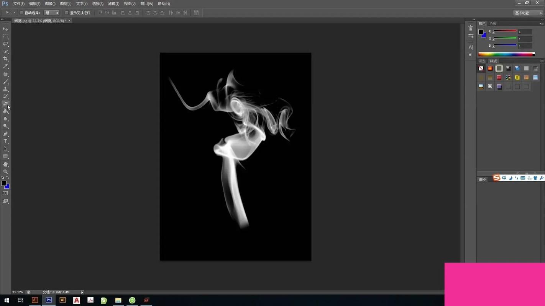Select the Eyedropper tool
The image size is (545, 306).
(5, 66)
